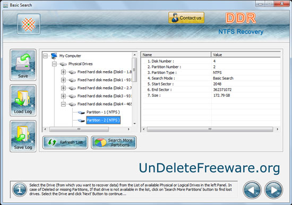Select Fixed hard disk media Disk3
Screen dimensions: 292x205
[x=105, y=96]
